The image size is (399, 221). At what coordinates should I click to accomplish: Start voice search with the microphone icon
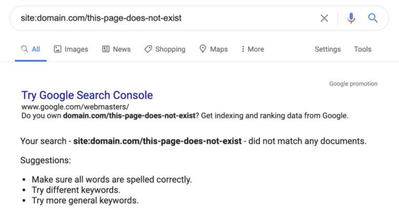(351, 18)
